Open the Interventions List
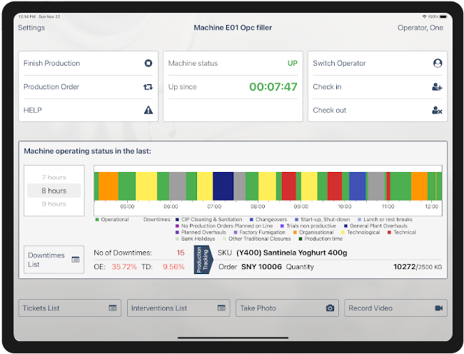464x354 pixels. (x=178, y=308)
